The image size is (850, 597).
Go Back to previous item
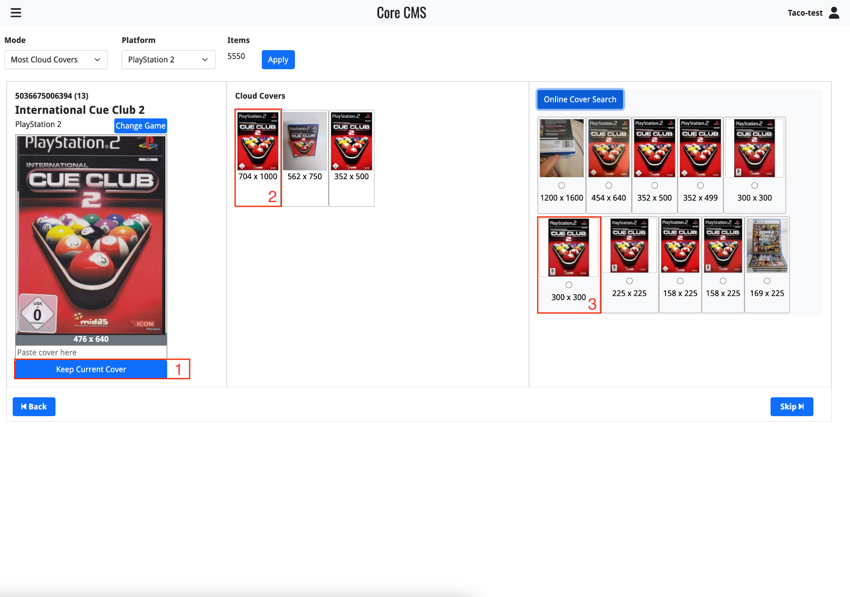point(34,406)
